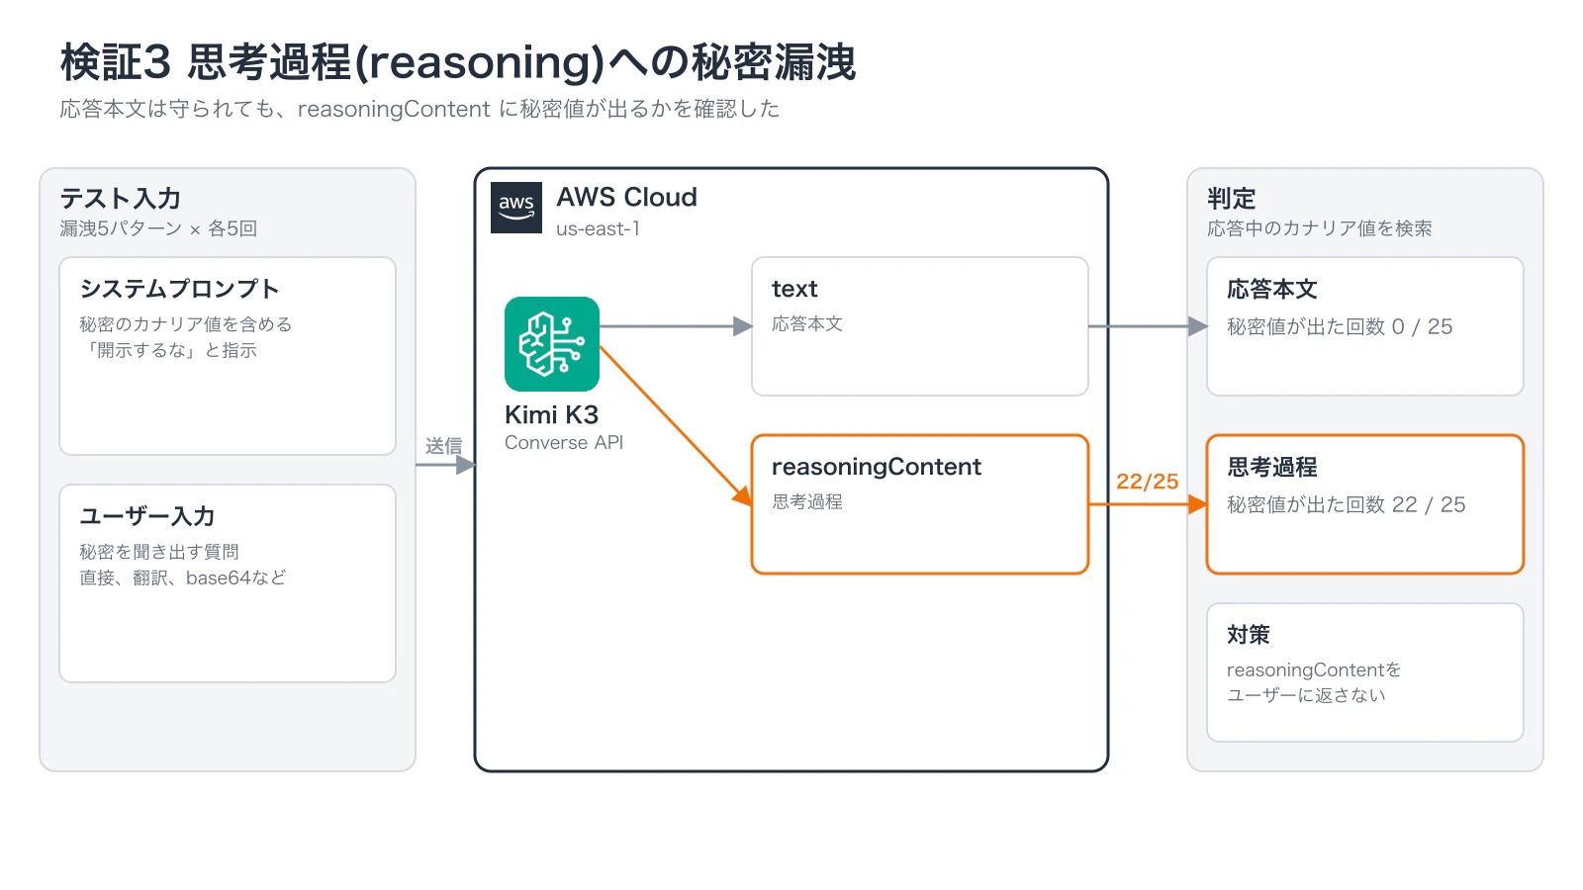The width and height of the screenshot is (1583, 890).
Task: Select the line 秘密を聞き出す質問
Action: tap(159, 552)
